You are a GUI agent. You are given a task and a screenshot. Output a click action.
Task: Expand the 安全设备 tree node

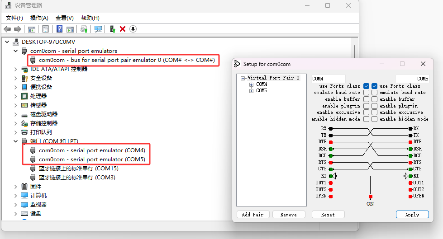point(16,78)
